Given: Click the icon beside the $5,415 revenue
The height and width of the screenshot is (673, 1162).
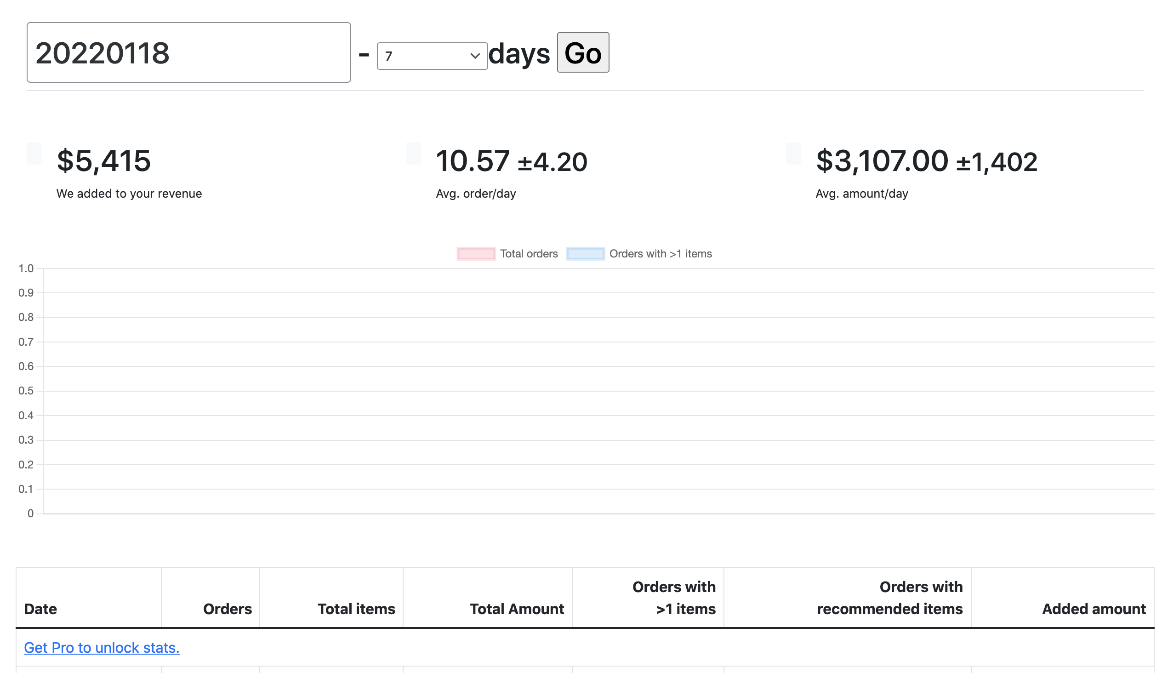Looking at the screenshot, I should [34, 154].
